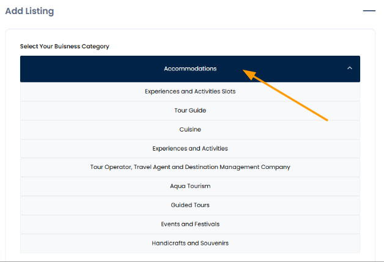384x262 pixels.
Task: Click the orange annotation arrow
Action: click(x=286, y=94)
